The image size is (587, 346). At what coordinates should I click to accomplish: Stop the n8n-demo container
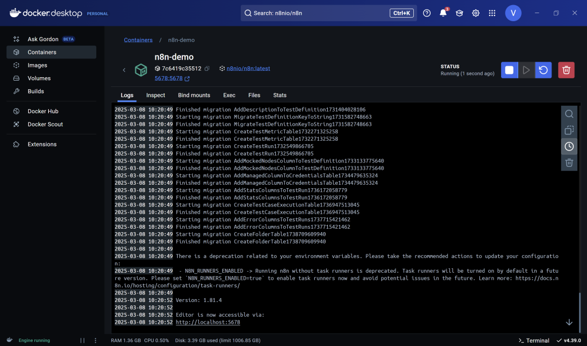point(509,70)
